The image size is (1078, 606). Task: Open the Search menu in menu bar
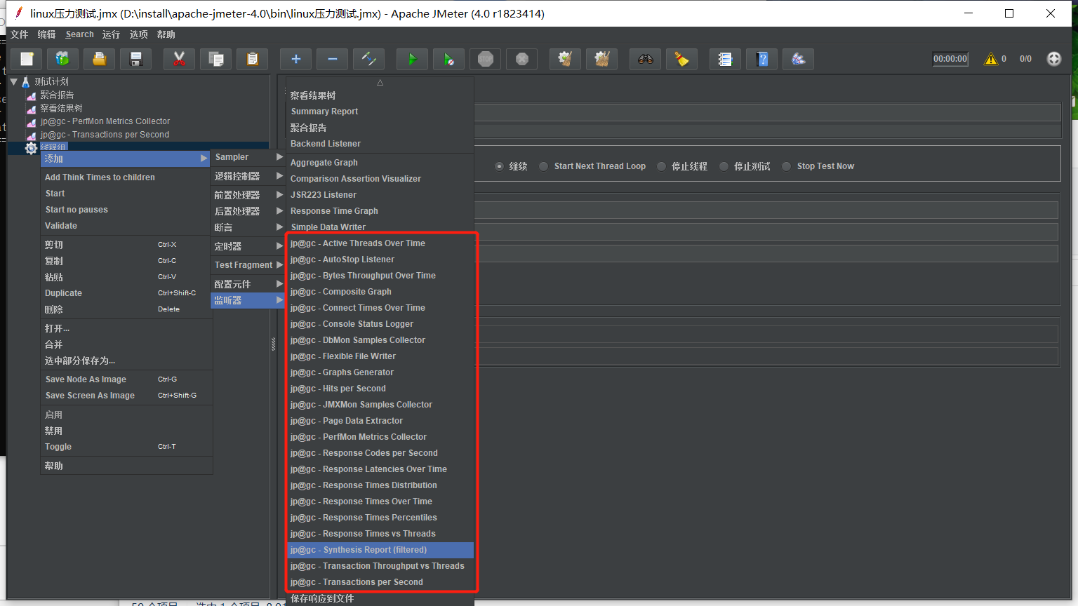[79, 34]
